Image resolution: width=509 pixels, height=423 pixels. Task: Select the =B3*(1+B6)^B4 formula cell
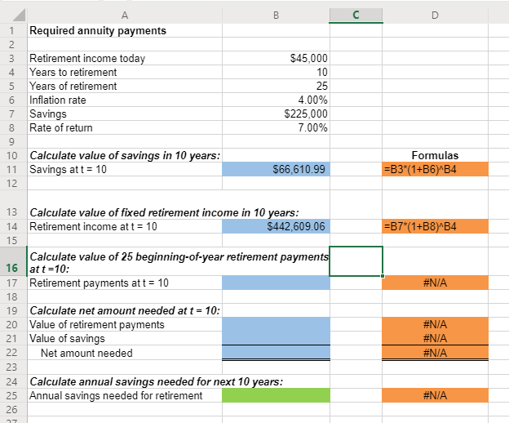435,169
